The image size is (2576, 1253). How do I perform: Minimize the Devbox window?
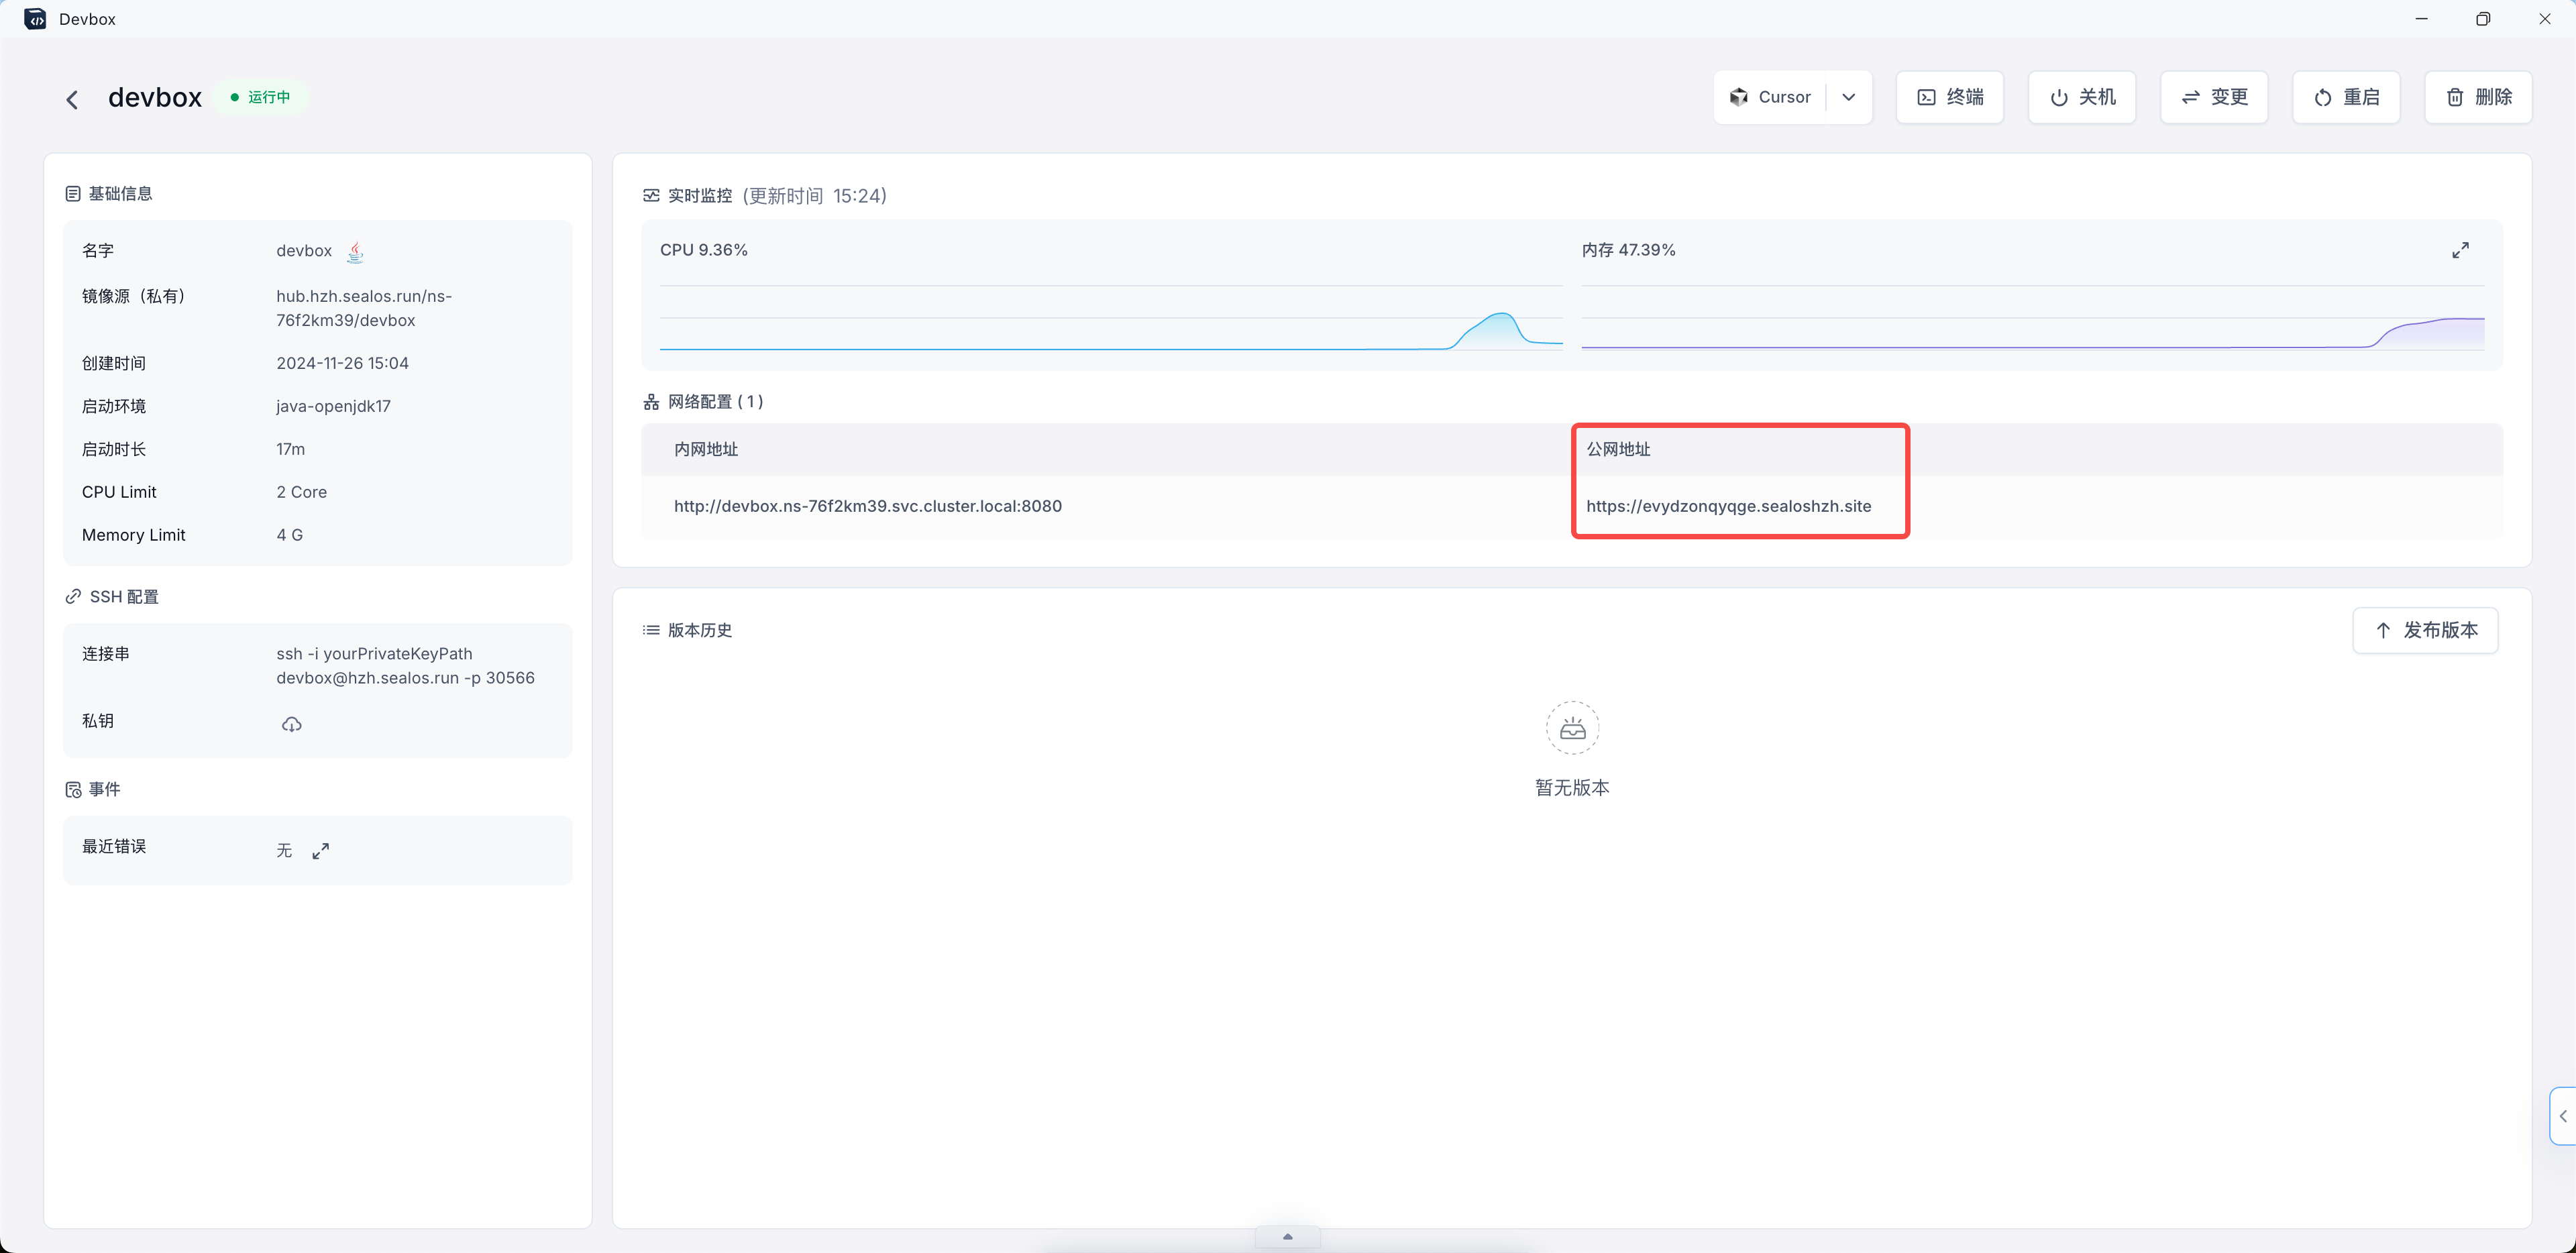click(x=2421, y=19)
